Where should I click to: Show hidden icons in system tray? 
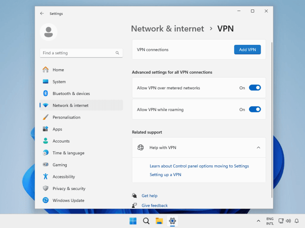[x=258, y=221]
